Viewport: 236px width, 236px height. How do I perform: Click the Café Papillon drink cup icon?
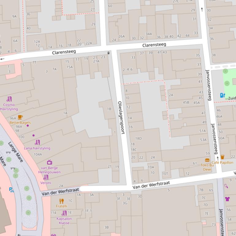tap(222, 157)
